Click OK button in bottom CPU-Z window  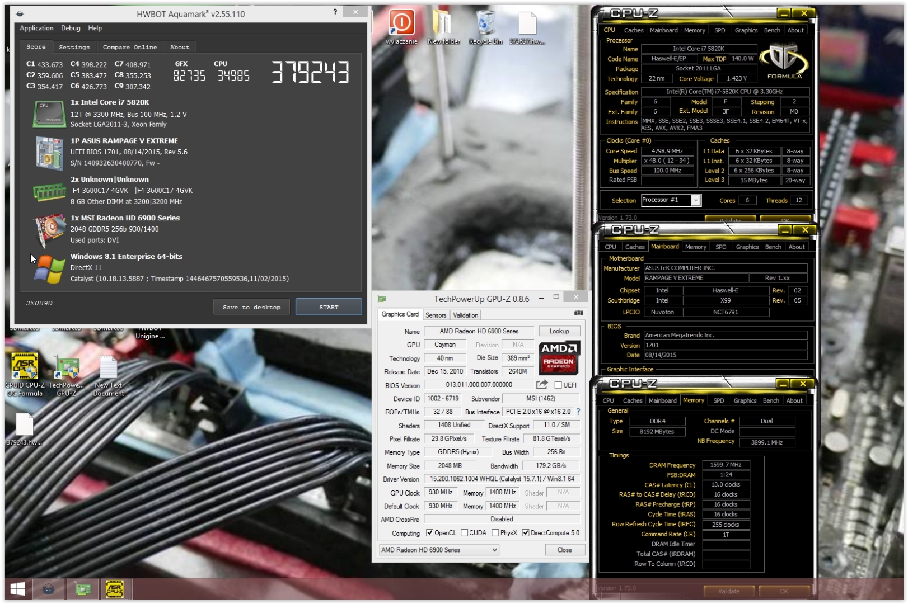[x=784, y=591]
